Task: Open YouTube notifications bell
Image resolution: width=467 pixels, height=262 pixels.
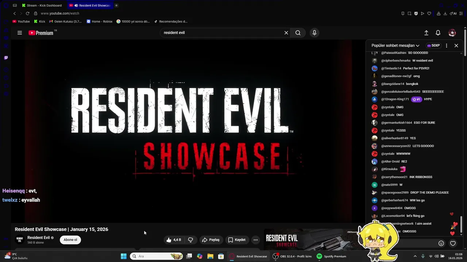Action: click(438, 33)
